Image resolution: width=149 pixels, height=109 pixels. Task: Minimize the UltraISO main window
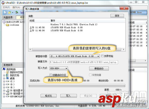[x=131, y=2]
